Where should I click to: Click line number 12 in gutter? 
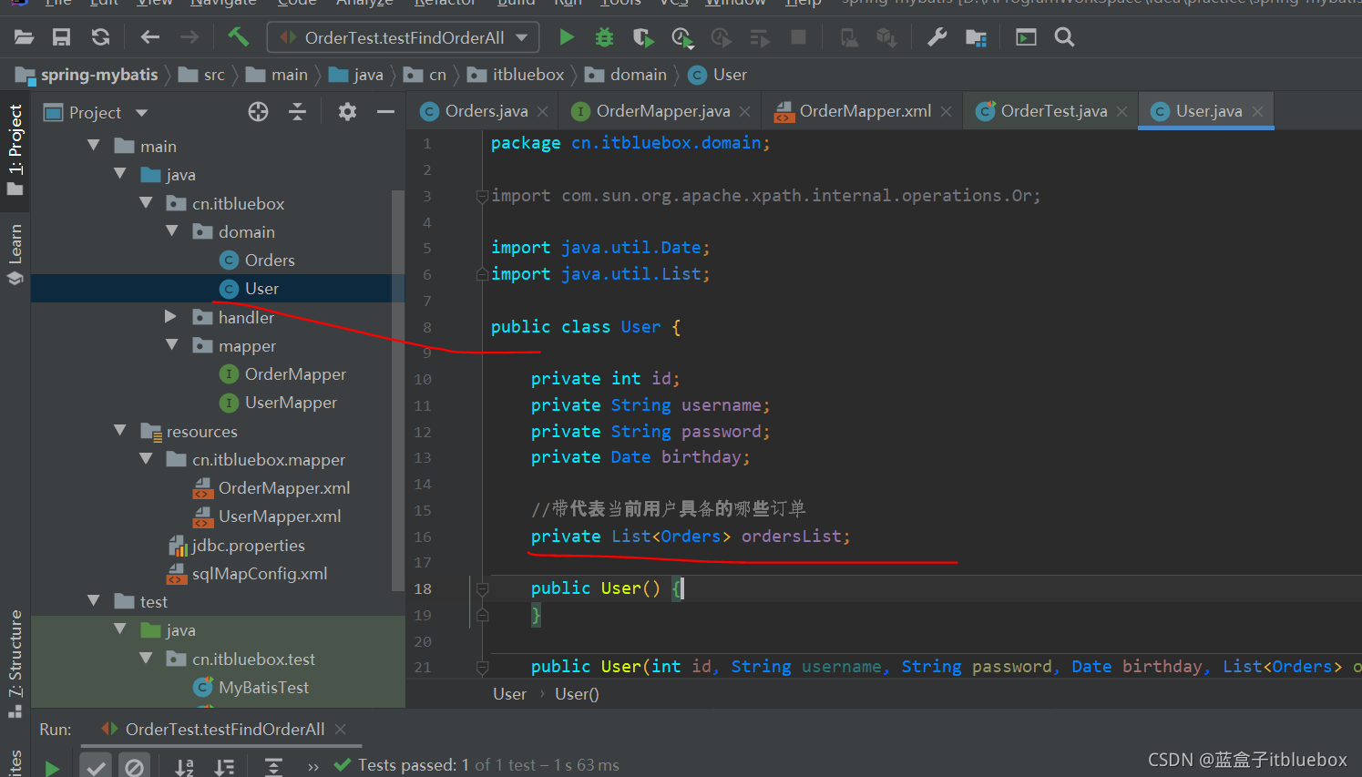pos(423,432)
